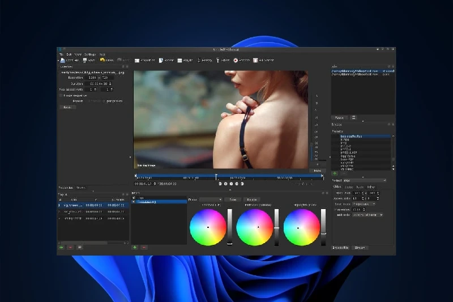Viewport: 453px width, 302px height.
Task: Click the Open File toolbar icon
Action: click(x=63, y=61)
